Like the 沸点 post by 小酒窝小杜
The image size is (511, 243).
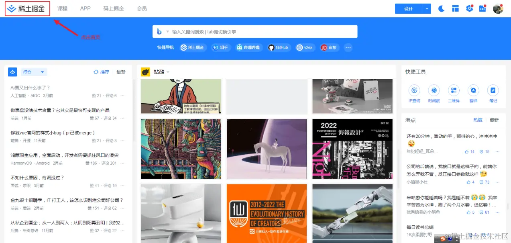(x=470, y=182)
